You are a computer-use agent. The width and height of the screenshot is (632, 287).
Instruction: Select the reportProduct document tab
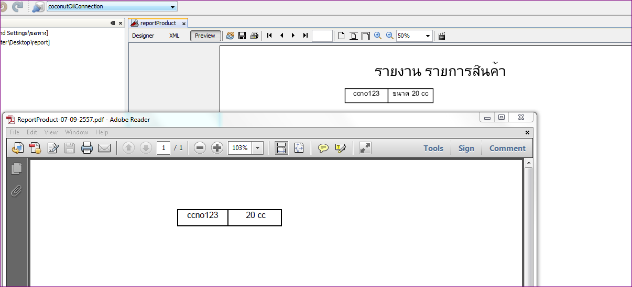pos(158,23)
